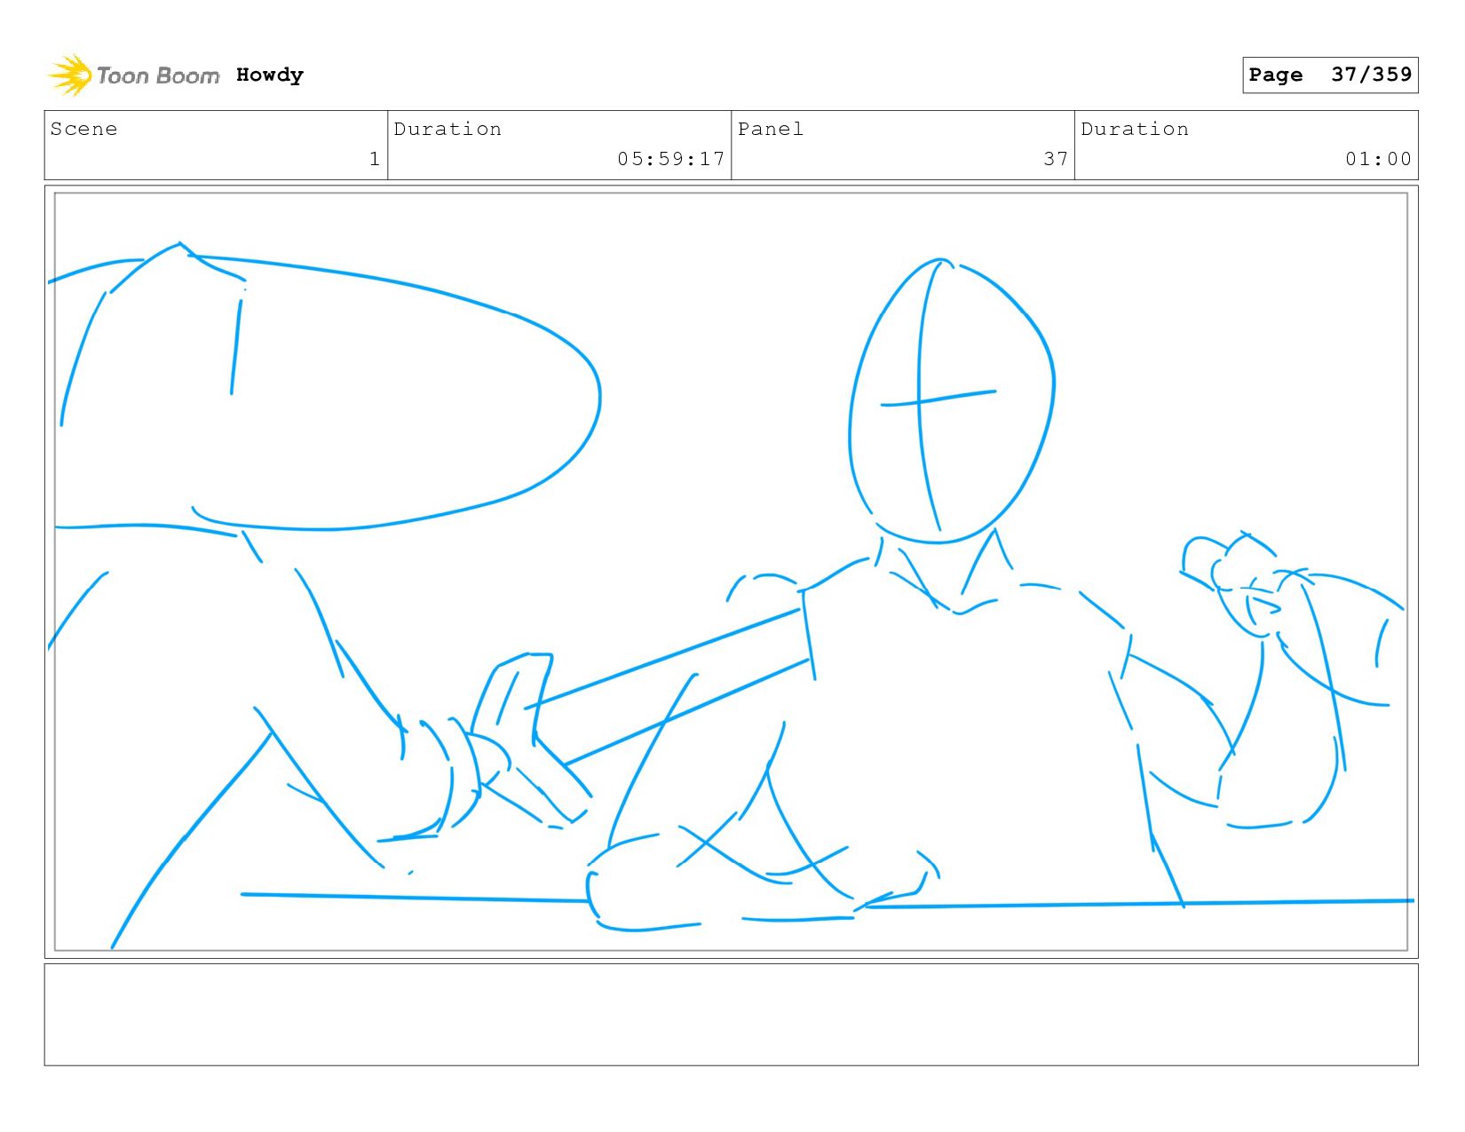Image resolution: width=1465 pixels, height=1132 pixels.
Task: Click the scene duration "05:59:17"
Action: point(671,159)
